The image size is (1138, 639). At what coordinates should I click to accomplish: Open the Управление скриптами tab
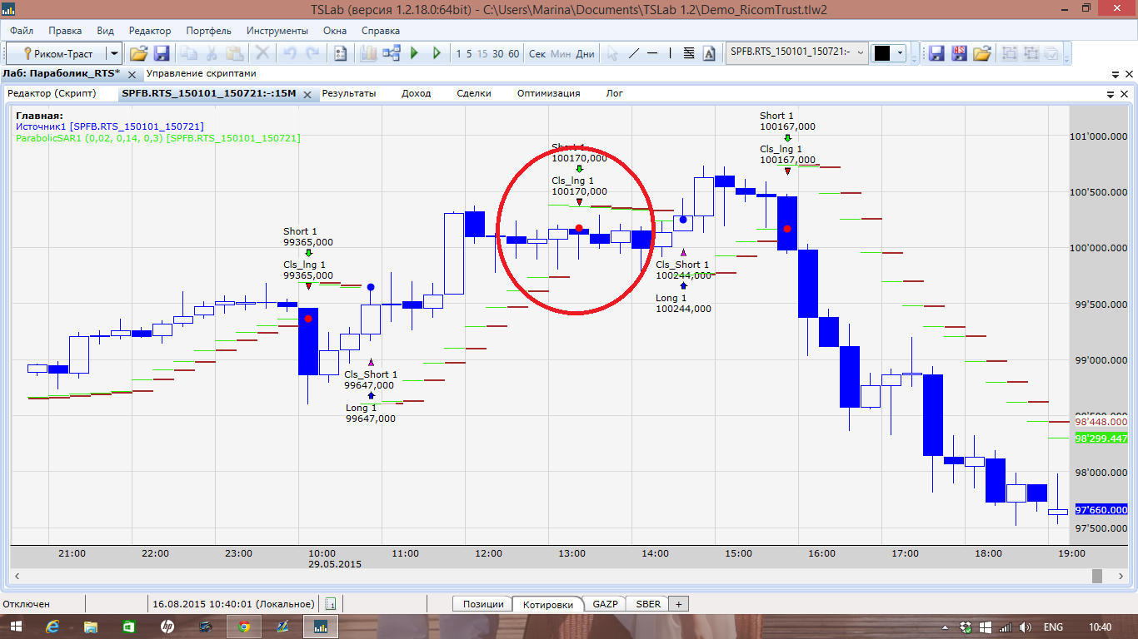201,73
